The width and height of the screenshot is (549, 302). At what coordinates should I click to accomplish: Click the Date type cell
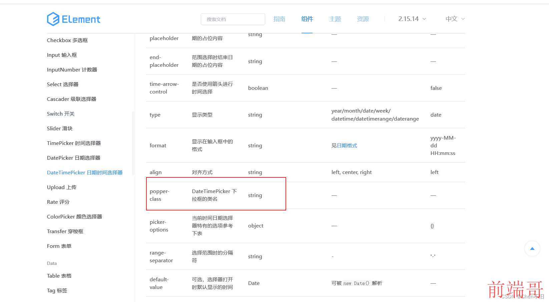tap(254, 283)
